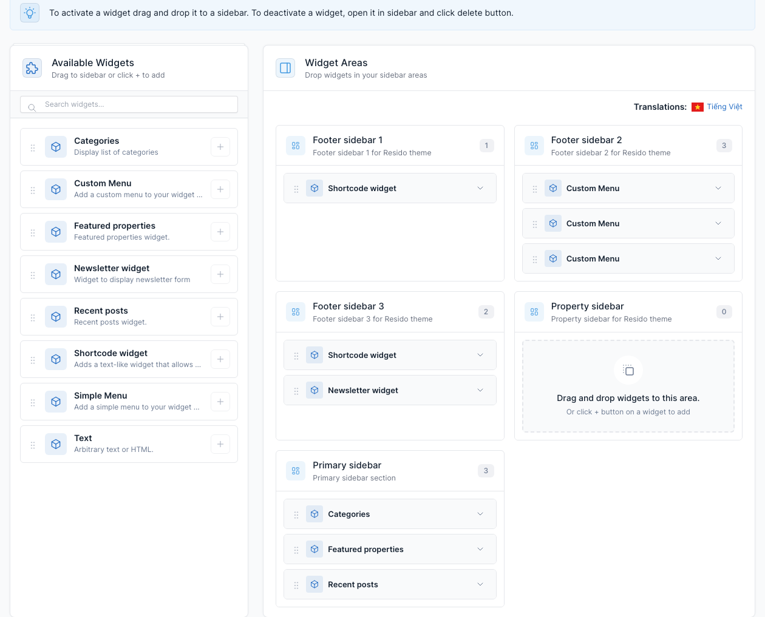The height and width of the screenshot is (617, 765).
Task: Add Featured properties widget via plus icon
Action: (x=220, y=232)
